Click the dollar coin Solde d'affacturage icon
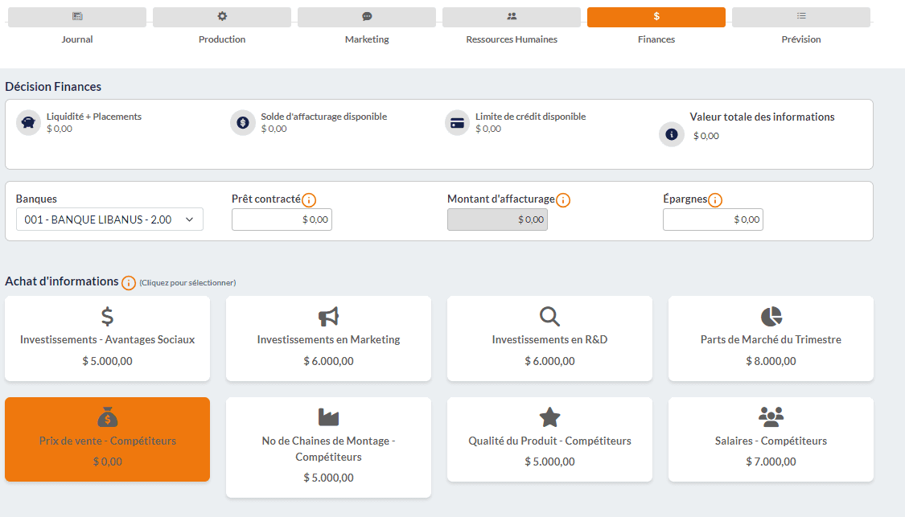The width and height of the screenshot is (905, 517). (x=242, y=123)
